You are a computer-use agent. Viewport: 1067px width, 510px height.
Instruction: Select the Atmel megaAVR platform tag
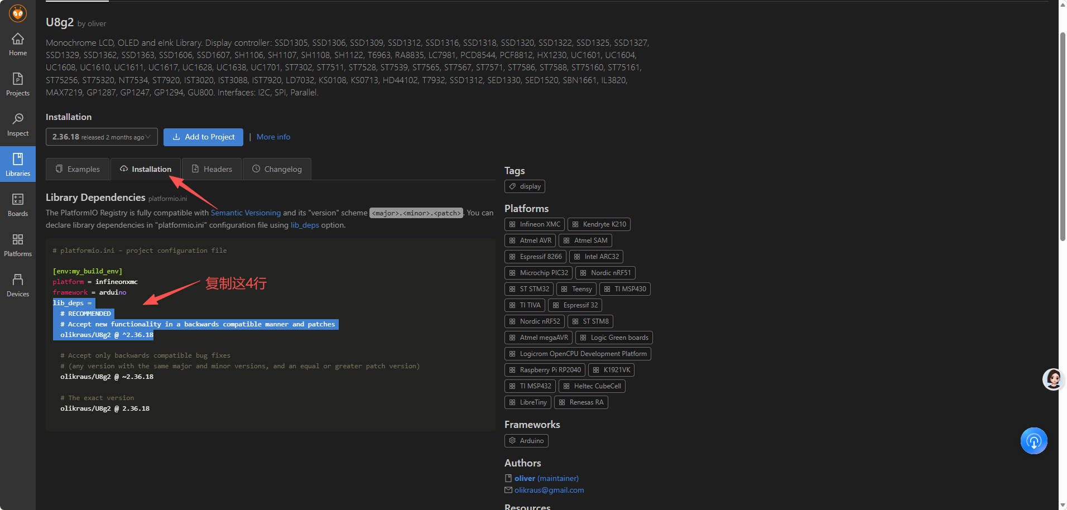click(x=539, y=338)
